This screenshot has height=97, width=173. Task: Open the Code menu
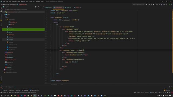[19, 2]
